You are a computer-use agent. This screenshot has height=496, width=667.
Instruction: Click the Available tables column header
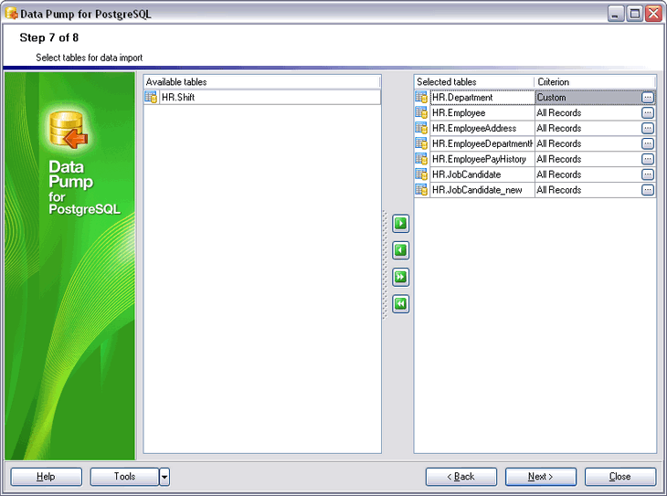coord(261,82)
